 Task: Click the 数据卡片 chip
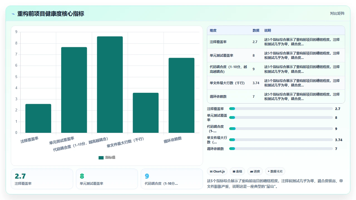pos(275,171)
